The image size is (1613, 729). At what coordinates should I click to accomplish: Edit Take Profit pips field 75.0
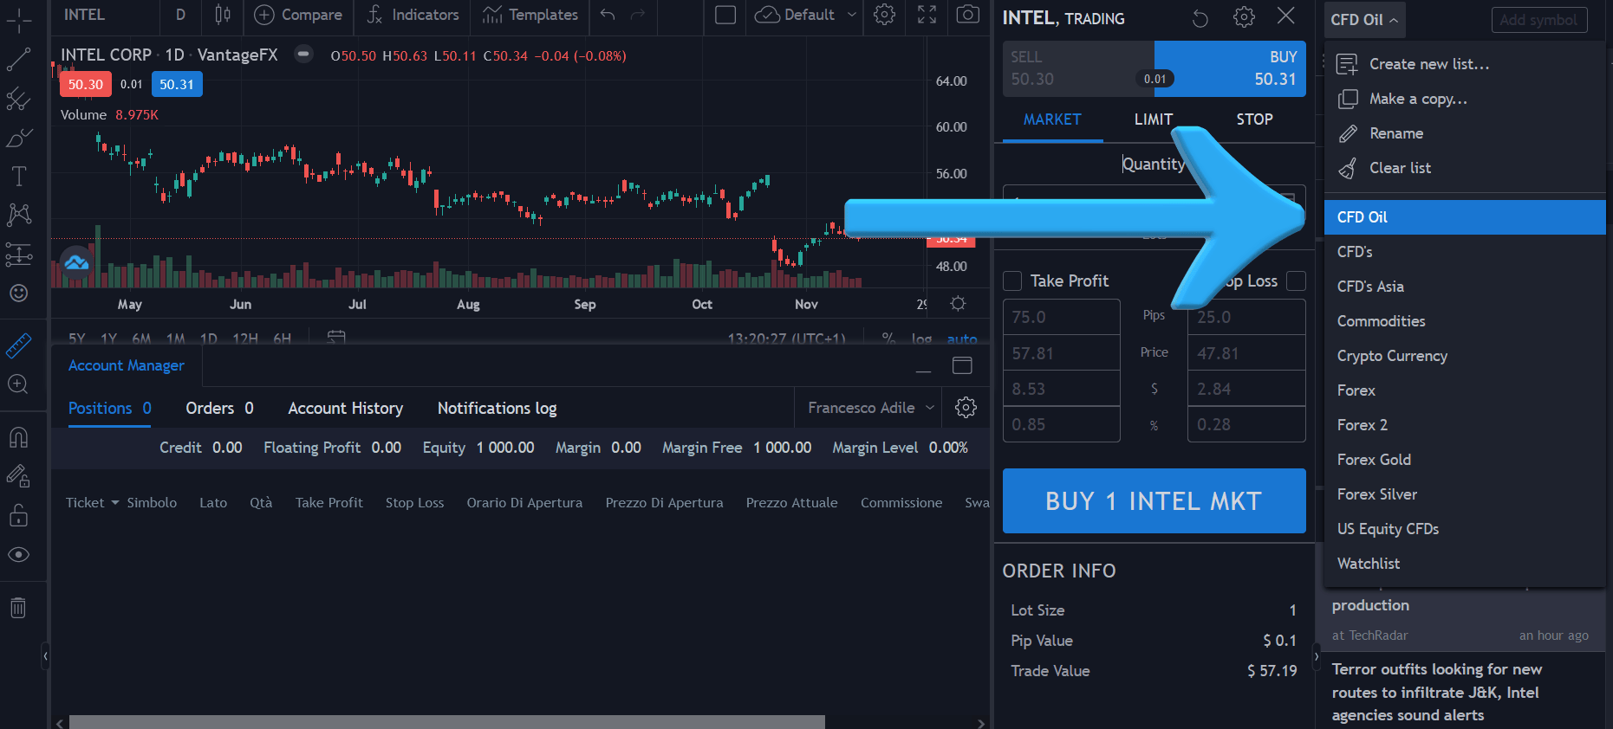pos(1062,317)
